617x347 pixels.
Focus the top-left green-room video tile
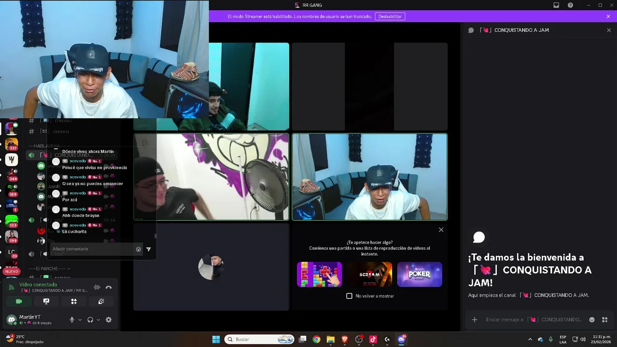point(249,87)
